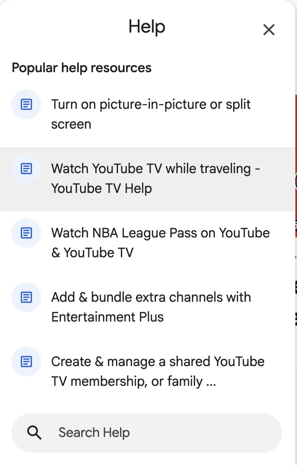Click article icon beside picture-in-picture resource

(x=26, y=104)
